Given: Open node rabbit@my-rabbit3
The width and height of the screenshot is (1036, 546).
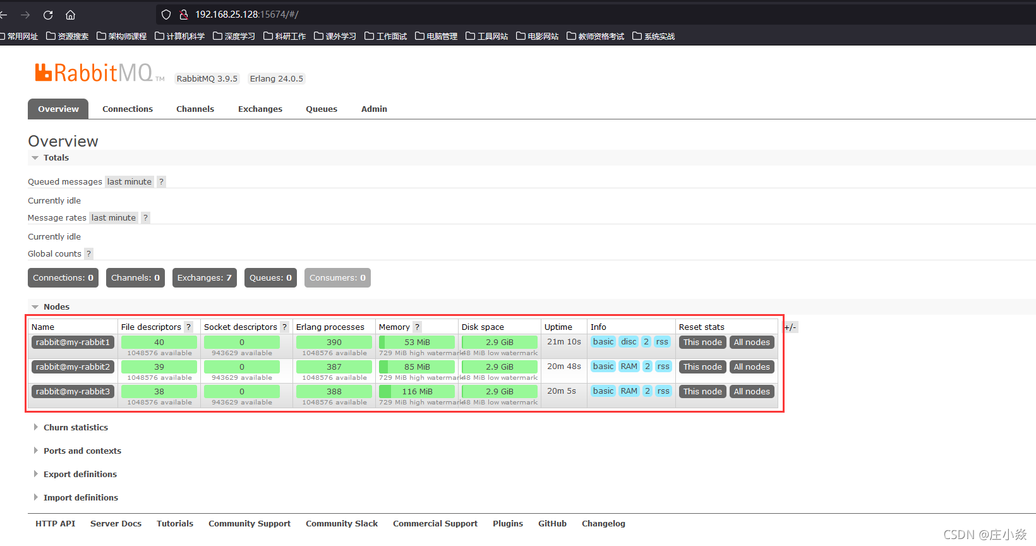Looking at the screenshot, I should 73,392.
